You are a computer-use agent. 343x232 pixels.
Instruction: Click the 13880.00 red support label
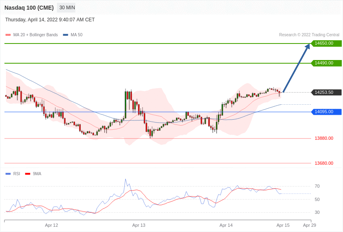pyautogui.click(x=324, y=138)
